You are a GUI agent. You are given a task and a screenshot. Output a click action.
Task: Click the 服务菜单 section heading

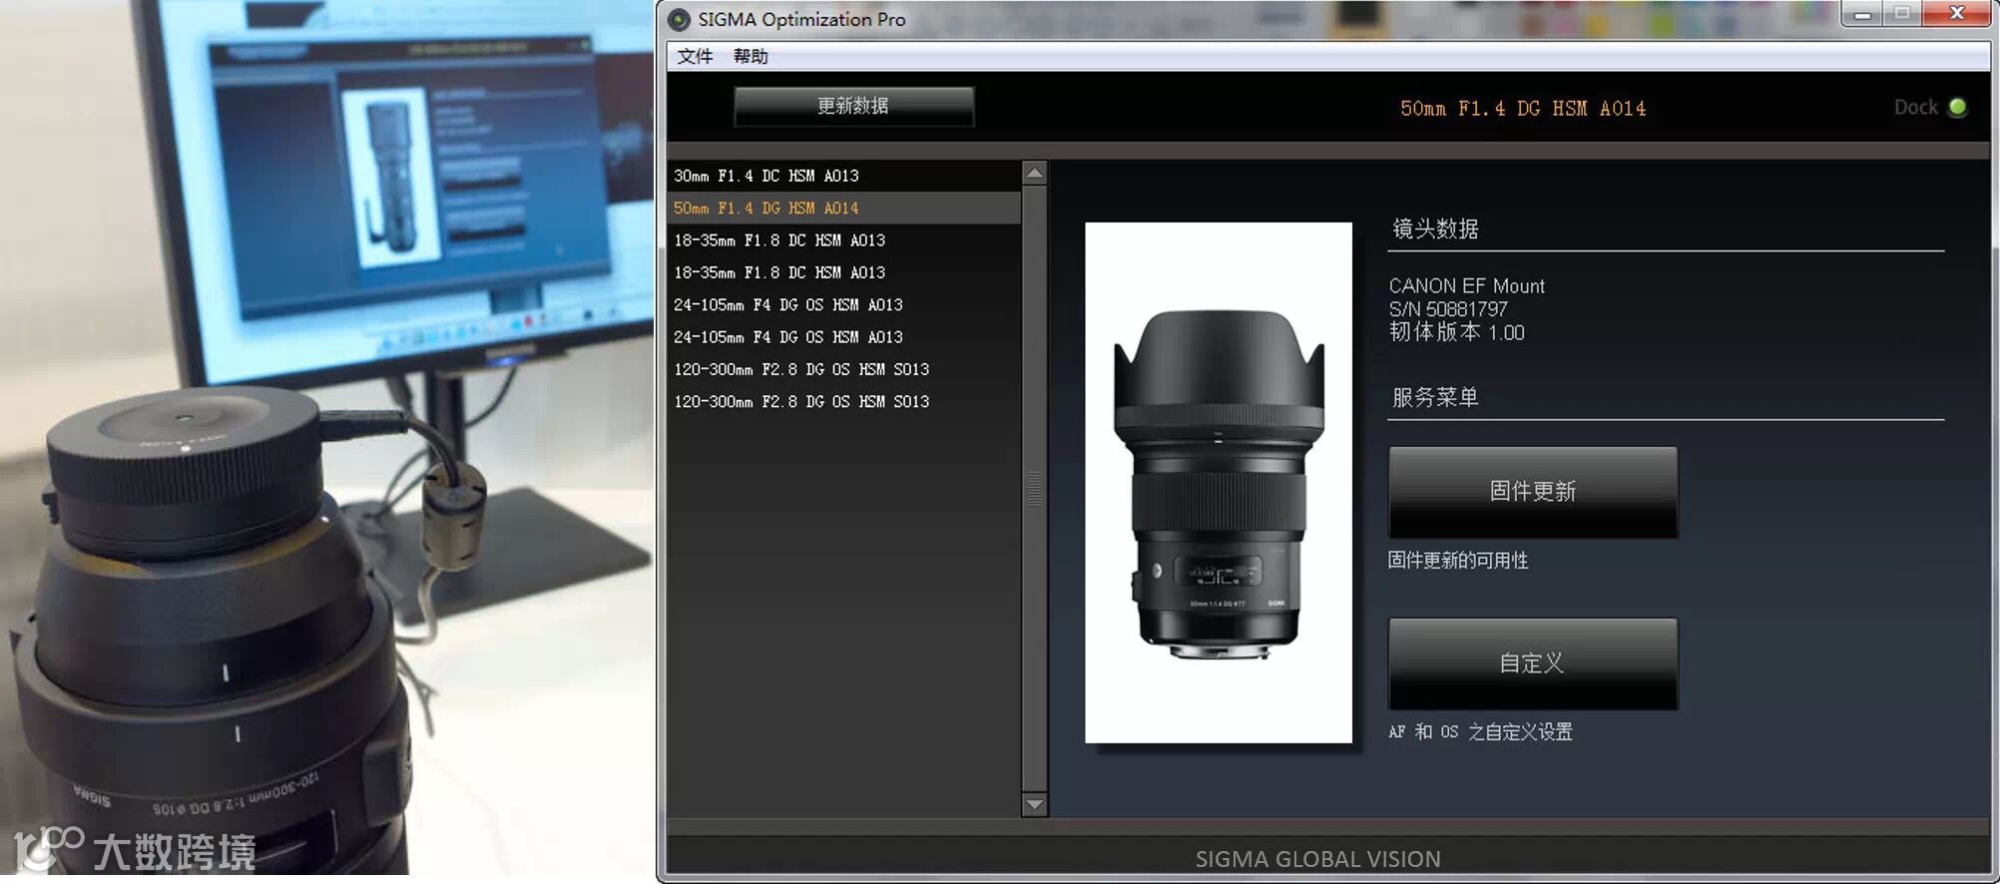(x=1435, y=397)
